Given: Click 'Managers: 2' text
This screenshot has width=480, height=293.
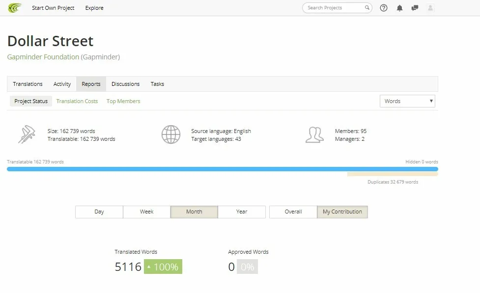Looking at the screenshot, I should click(350, 139).
